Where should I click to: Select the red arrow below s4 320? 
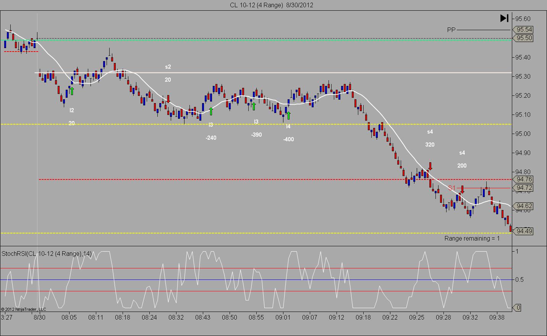(x=430, y=166)
